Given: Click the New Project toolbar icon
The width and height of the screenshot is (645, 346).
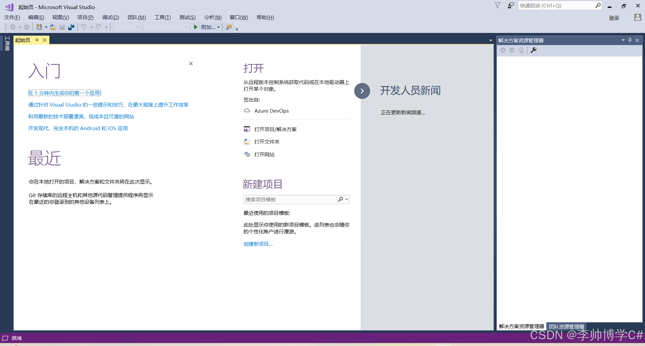Looking at the screenshot, I should 39,27.
